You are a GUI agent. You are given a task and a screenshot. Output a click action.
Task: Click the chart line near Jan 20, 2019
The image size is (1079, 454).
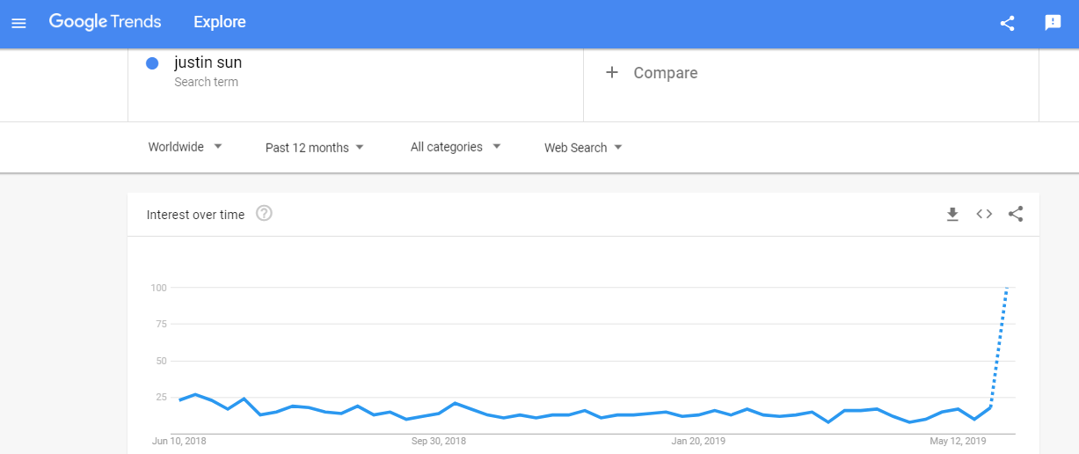click(x=699, y=414)
